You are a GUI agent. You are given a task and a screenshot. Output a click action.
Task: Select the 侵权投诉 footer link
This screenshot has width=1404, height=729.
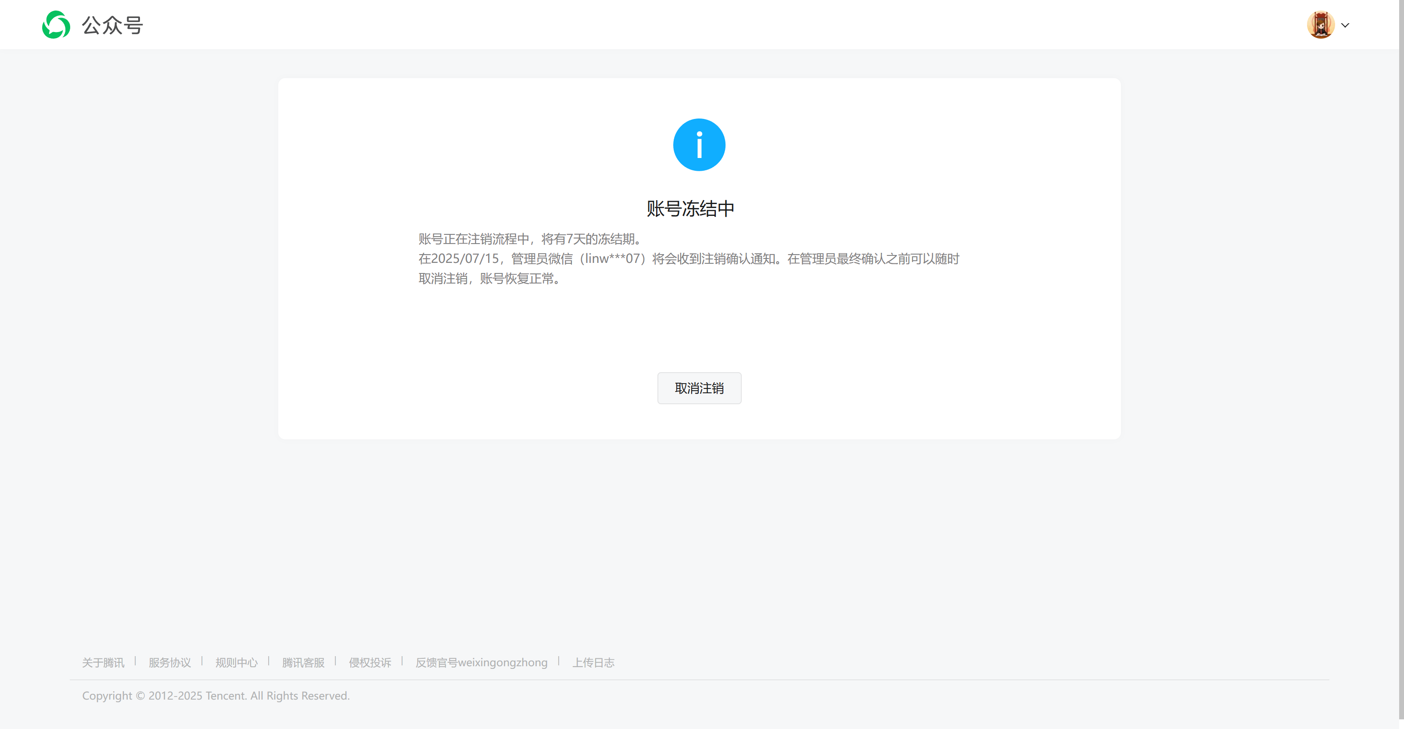pos(370,663)
